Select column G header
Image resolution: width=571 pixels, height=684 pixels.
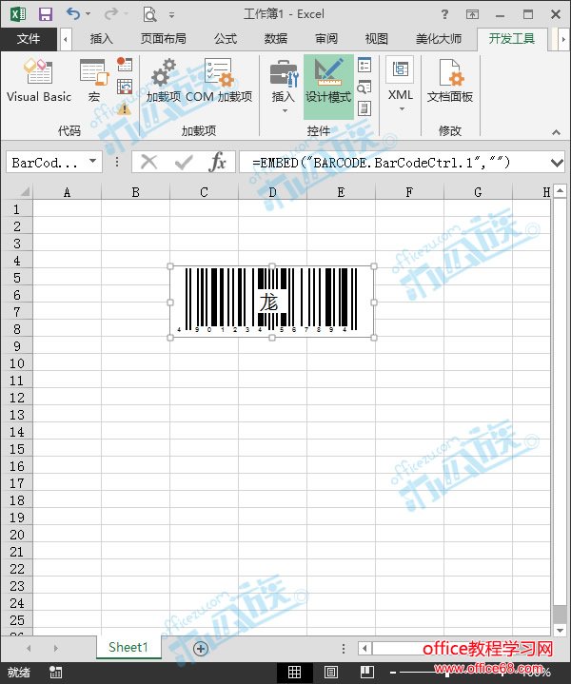[x=478, y=192]
